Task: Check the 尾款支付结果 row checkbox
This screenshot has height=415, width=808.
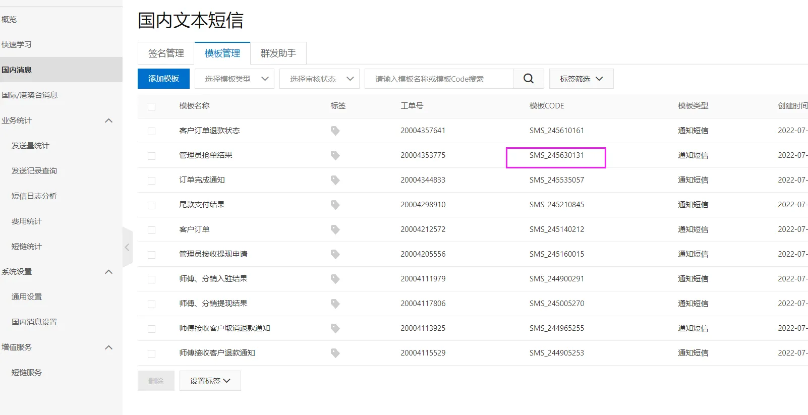Action: [x=151, y=205]
